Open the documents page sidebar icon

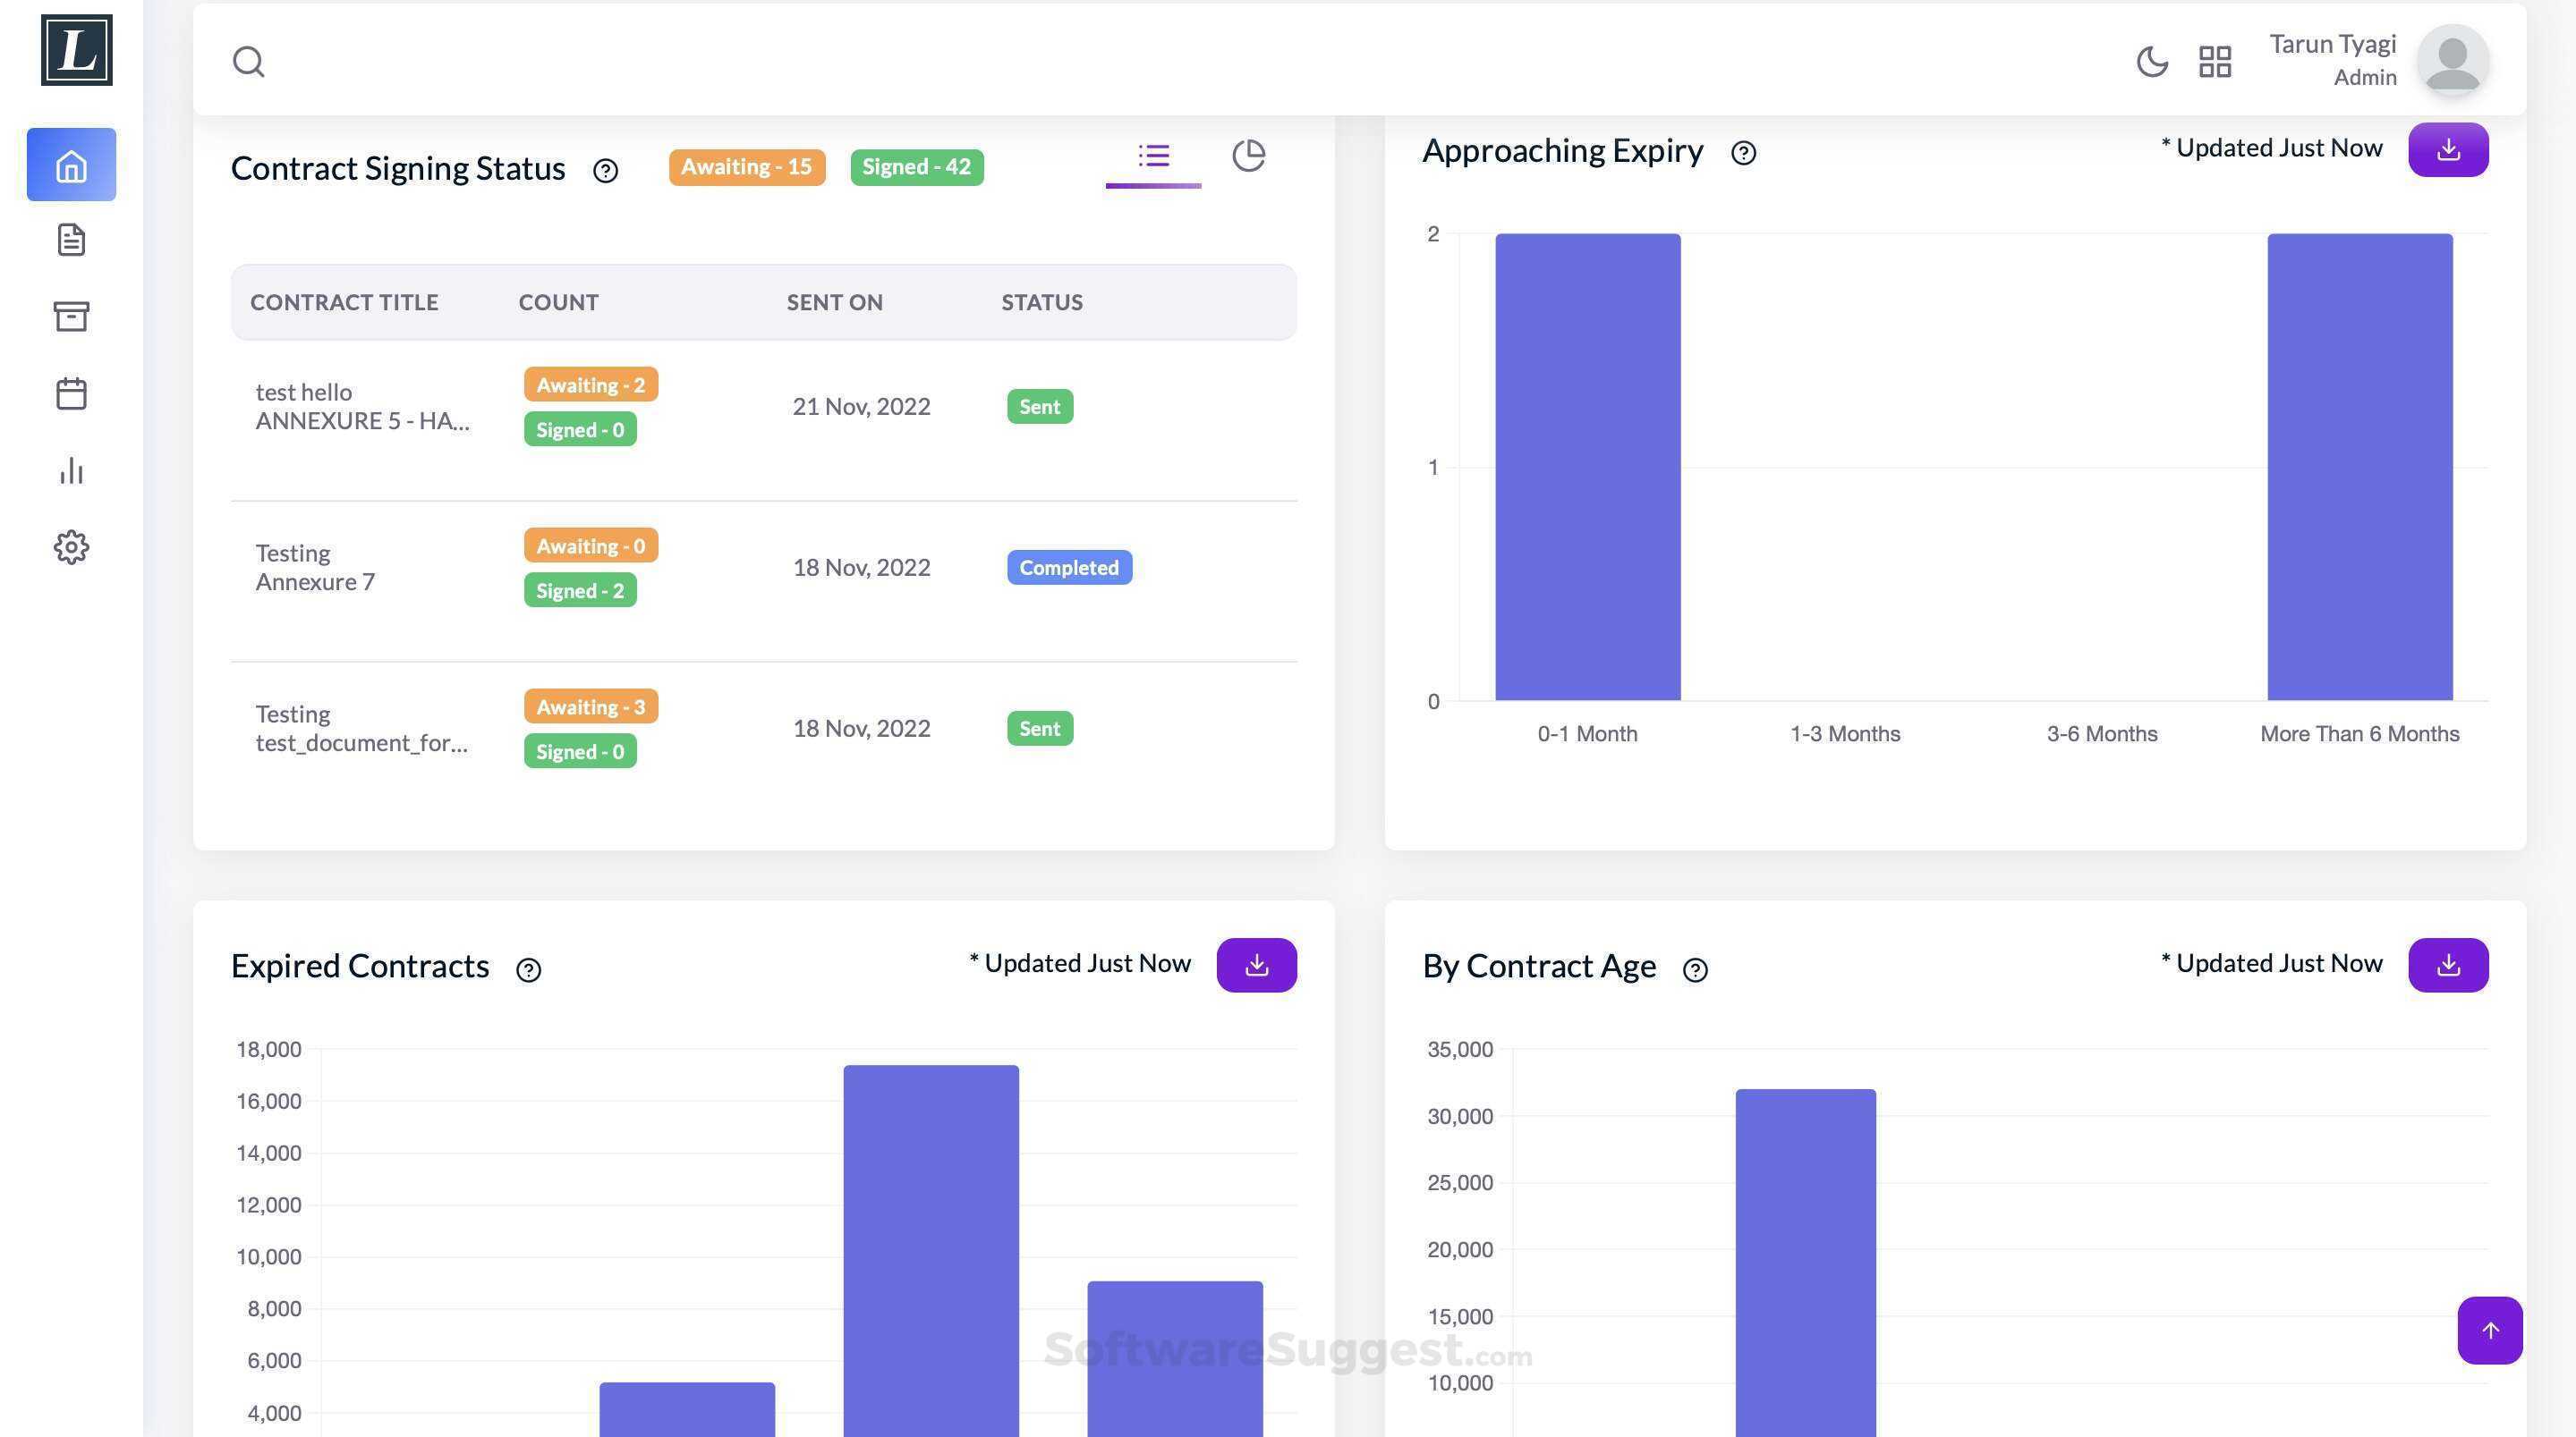click(x=71, y=240)
